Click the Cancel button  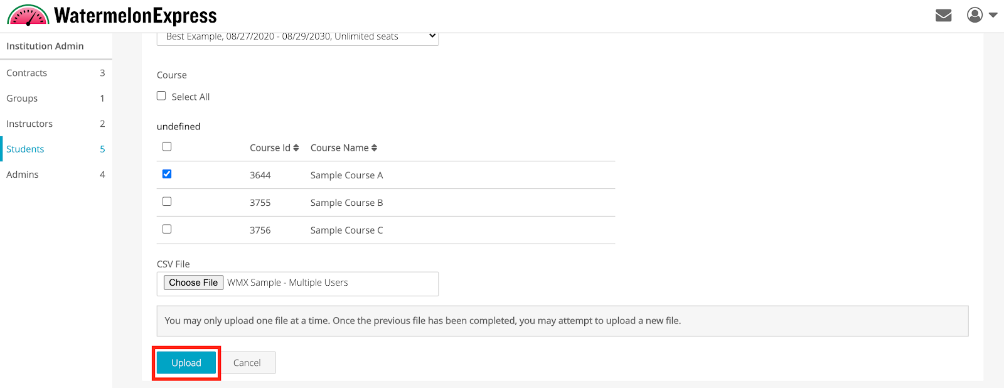point(247,363)
